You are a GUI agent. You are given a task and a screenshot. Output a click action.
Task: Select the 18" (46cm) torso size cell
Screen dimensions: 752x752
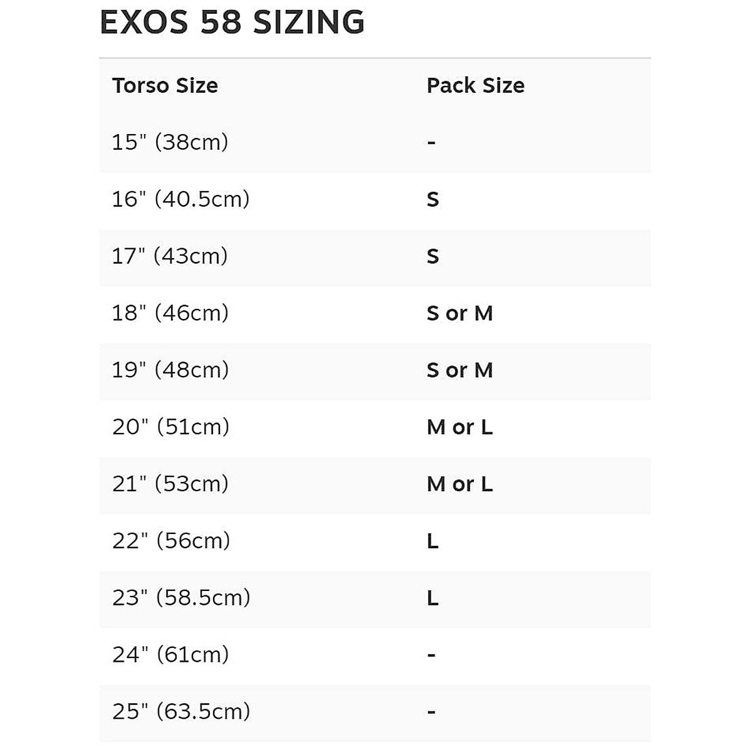tap(170, 313)
